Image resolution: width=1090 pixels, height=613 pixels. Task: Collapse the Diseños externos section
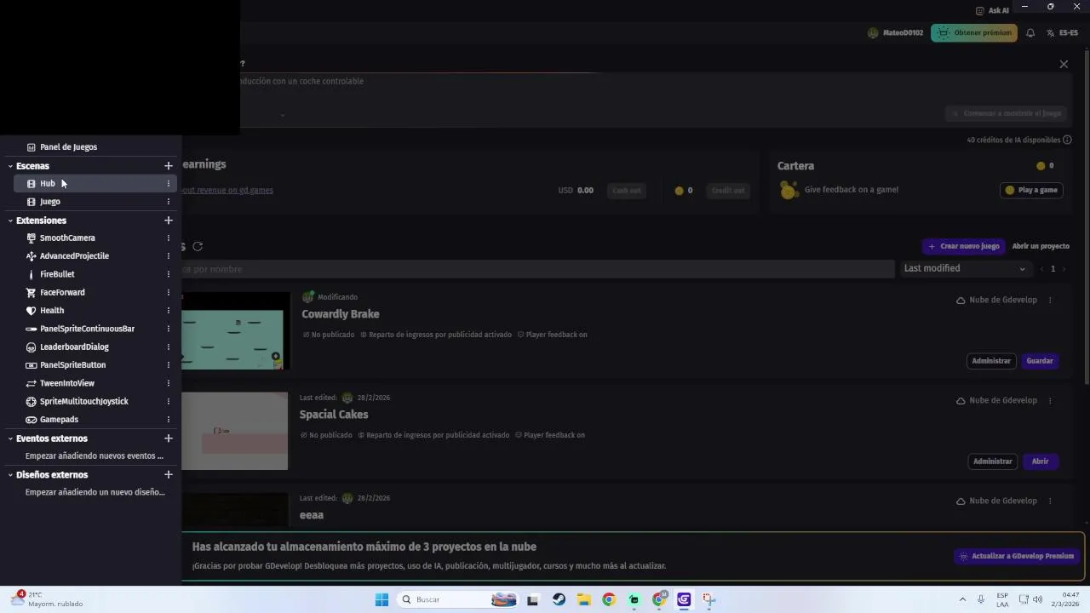coord(10,475)
